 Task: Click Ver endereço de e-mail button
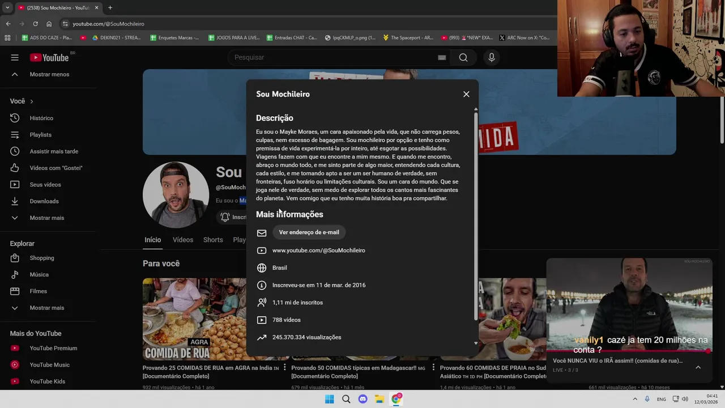pyautogui.click(x=309, y=232)
